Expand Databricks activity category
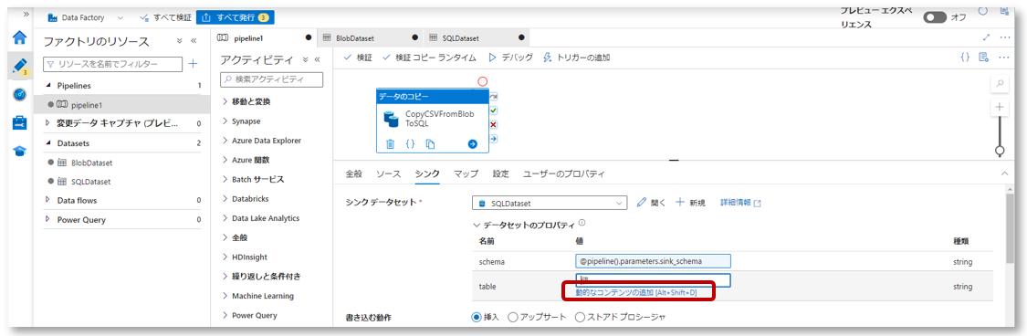 click(x=225, y=198)
